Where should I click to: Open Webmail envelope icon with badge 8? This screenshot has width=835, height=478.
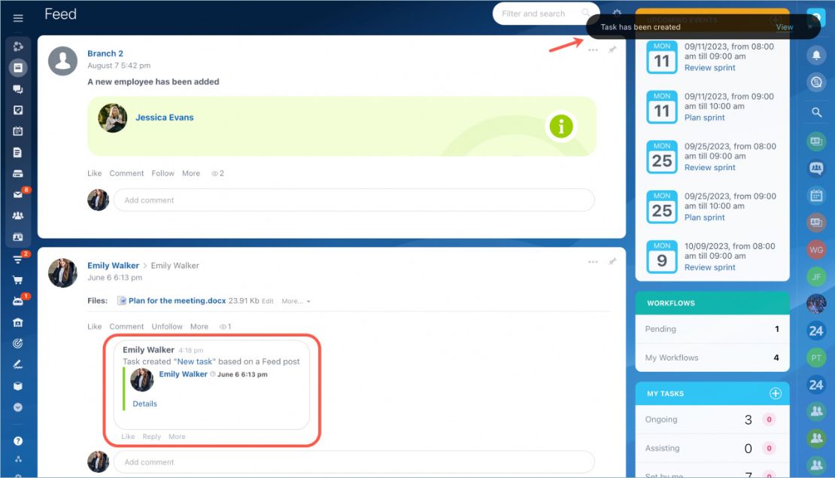pos(18,194)
